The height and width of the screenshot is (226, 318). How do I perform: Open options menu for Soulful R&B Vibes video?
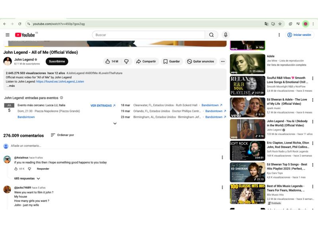click(312, 78)
